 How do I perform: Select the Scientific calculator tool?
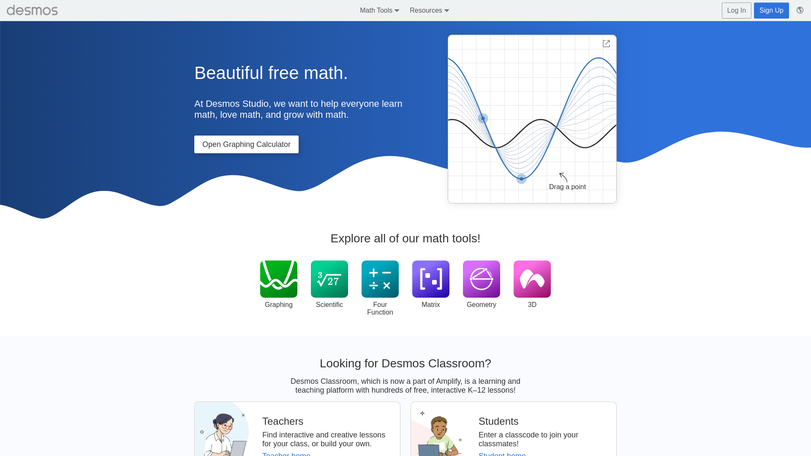(329, 278)
